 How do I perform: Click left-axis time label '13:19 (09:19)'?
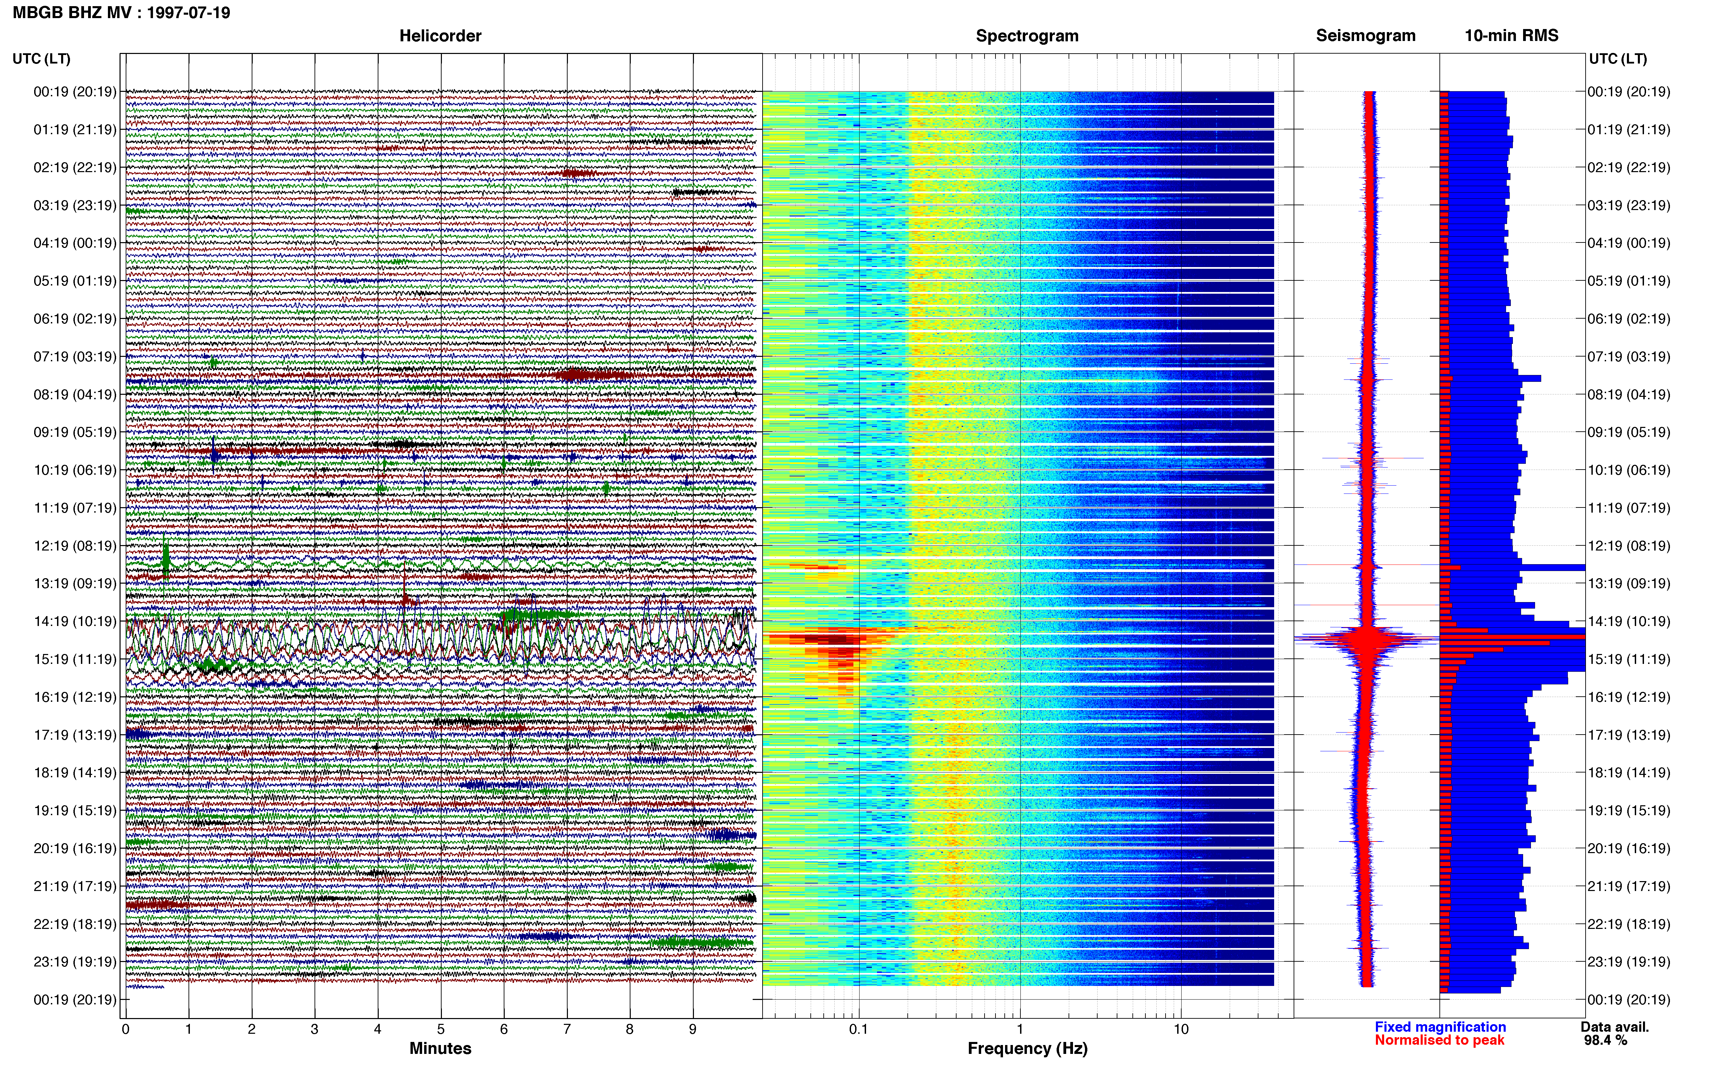(75, 584)
